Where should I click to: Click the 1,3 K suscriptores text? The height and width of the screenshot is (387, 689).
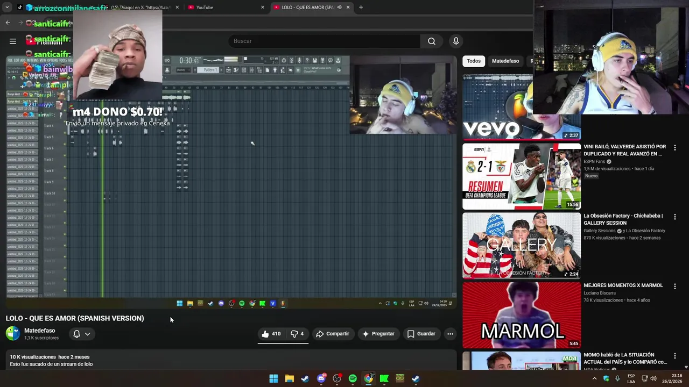[41, 338]
